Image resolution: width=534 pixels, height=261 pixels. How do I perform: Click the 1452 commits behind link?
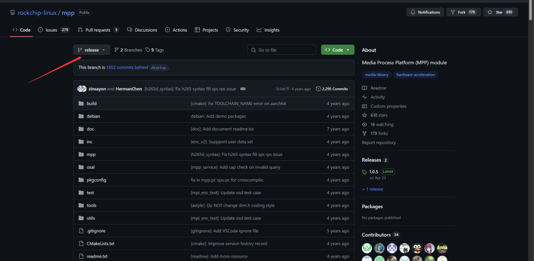coord(127,68)
